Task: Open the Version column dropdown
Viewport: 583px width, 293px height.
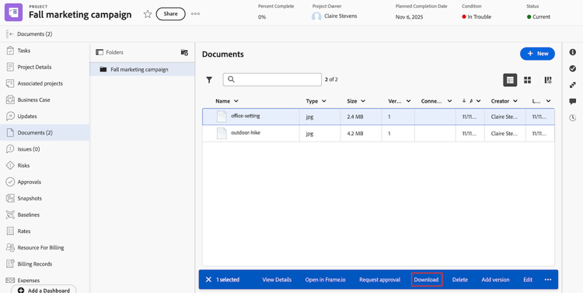Action: [408, 101]
